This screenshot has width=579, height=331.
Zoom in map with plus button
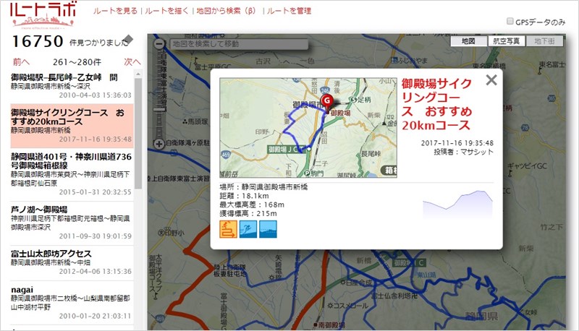point(159,144)
